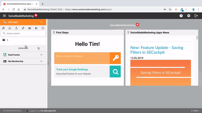The width and height of the screenshot is (202, 113).
Task: Open a new browser tab
Action: pyautogui.click(x=42, y=4)
